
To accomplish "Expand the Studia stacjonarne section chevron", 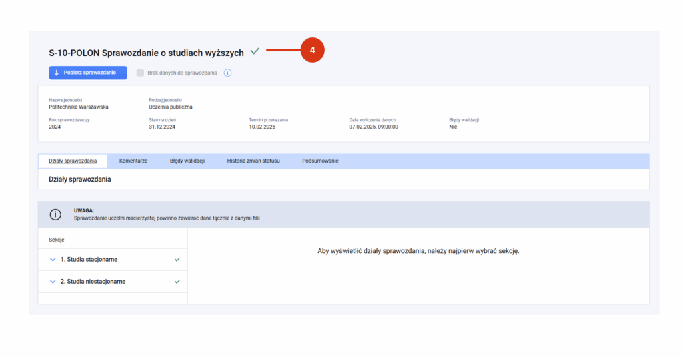I will (53, 260).
